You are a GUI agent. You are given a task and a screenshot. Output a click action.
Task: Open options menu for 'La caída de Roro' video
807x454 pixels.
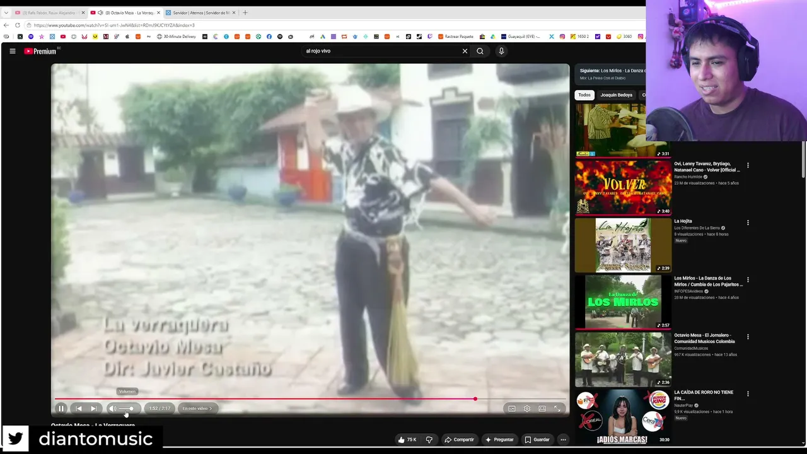pyautogui.click(x=748, y=394)
